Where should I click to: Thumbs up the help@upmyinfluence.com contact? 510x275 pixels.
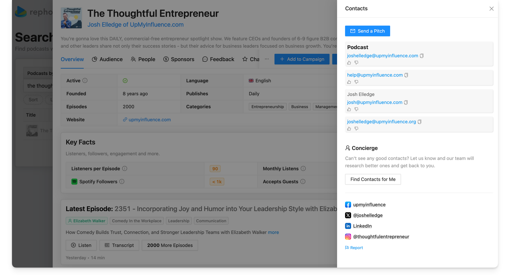tap(349, 82)
